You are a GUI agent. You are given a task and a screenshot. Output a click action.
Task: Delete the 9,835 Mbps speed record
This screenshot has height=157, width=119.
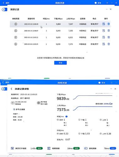point(109,37)
